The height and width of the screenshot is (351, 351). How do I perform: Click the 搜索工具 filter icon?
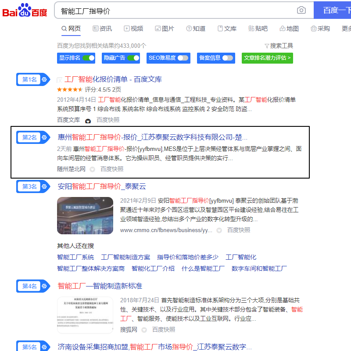coord(267,46)
